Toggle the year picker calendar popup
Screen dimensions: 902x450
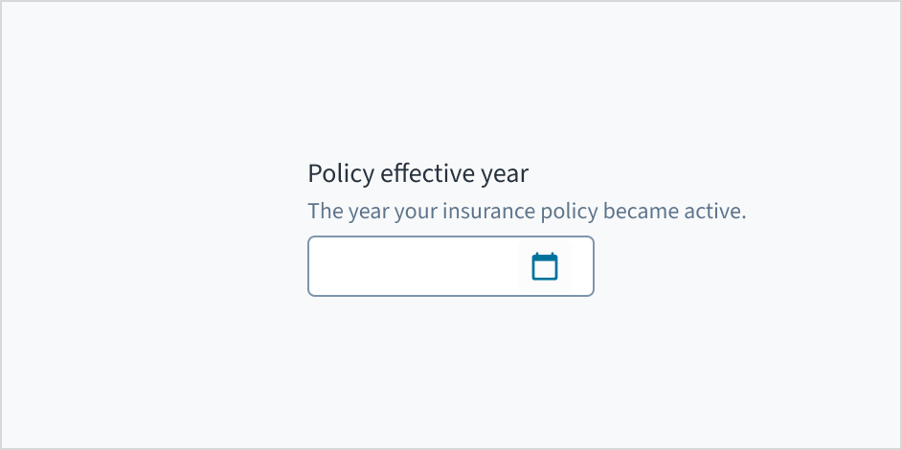click(544, 266)
